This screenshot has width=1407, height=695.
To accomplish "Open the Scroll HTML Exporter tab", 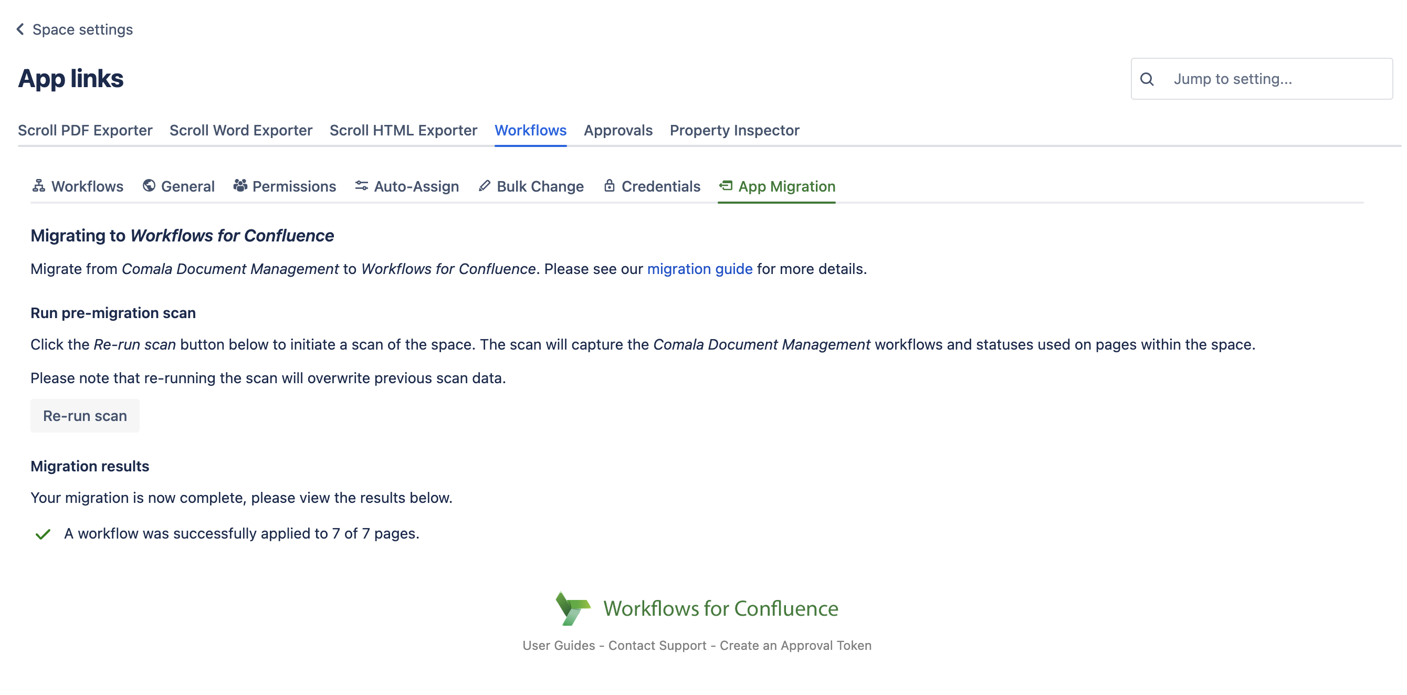I will tap(403, 131).
